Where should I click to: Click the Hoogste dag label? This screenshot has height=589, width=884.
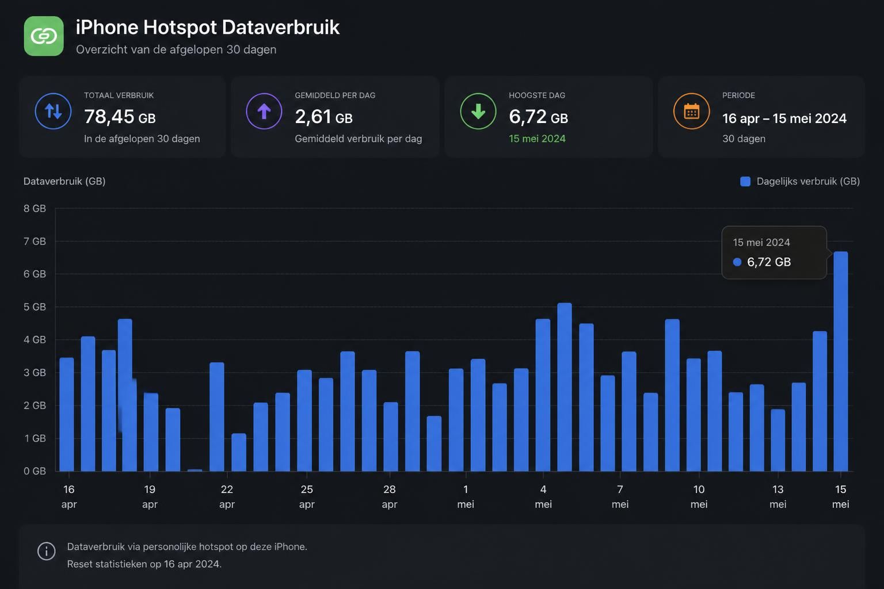click(x=537, y=95)
